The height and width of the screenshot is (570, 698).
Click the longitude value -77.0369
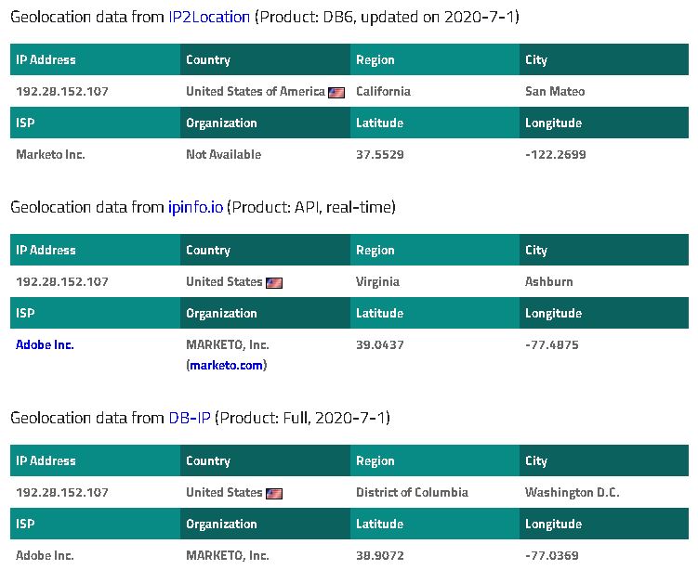[x=552, y=555]
